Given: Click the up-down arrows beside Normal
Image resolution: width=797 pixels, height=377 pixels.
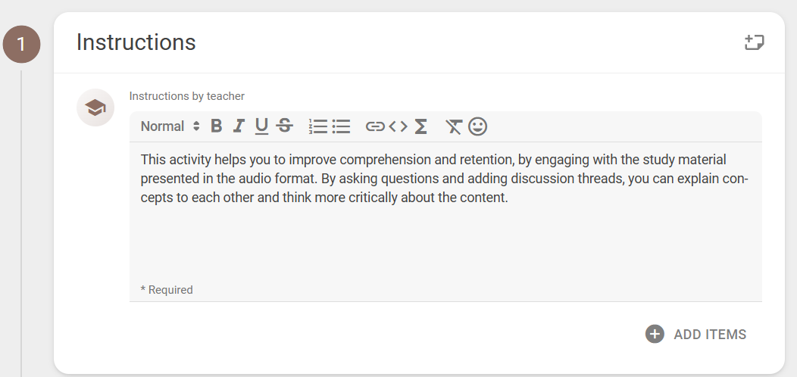Looking at the screenshot, I should 196,126.
